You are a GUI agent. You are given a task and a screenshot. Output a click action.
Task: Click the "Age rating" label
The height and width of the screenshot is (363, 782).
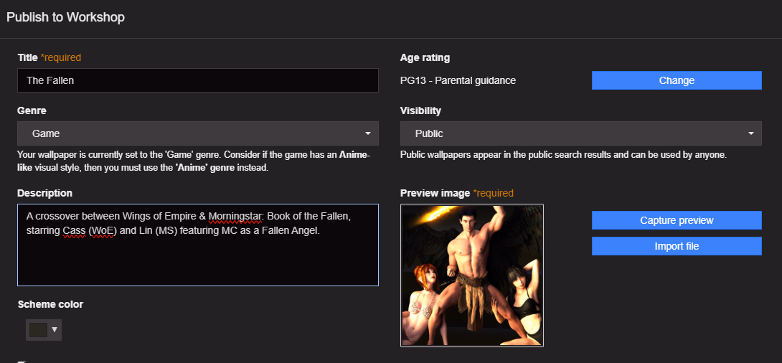tap(425, 57)
